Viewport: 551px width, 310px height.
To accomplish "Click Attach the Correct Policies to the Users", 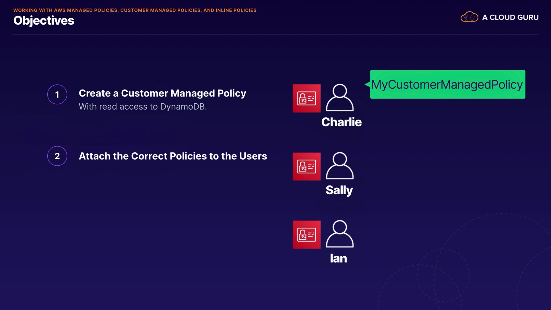I will click(173, 156).
